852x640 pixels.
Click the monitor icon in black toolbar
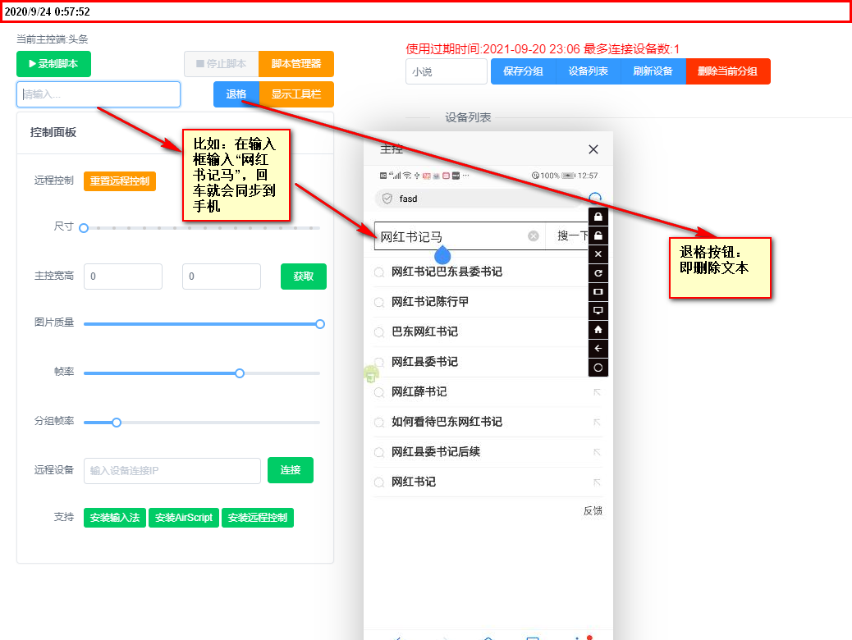598,311
